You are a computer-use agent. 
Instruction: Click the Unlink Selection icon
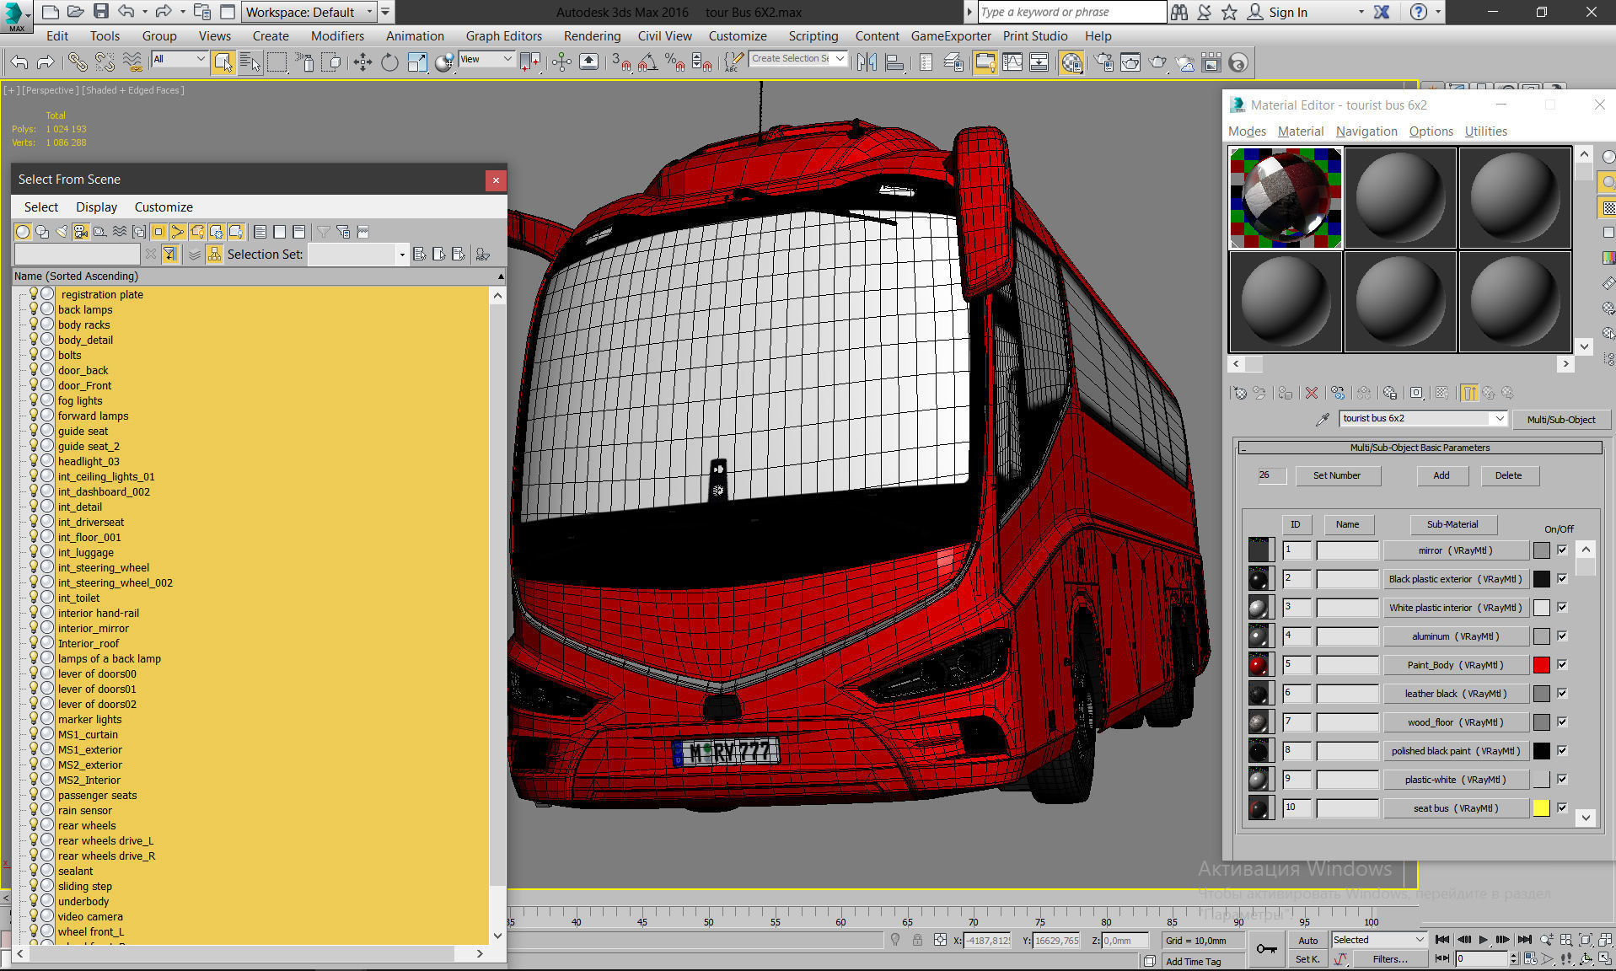[x=105, y=62]
